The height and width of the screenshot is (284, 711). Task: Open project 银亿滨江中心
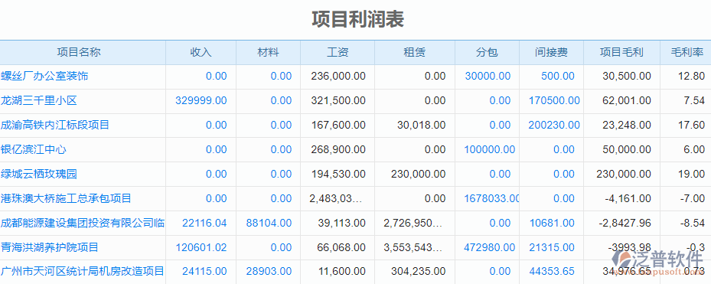[x=34, y=150]
